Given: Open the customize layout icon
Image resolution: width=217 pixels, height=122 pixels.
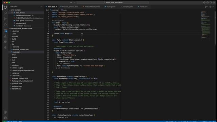Looking at the screenshot, I should 214,2.
